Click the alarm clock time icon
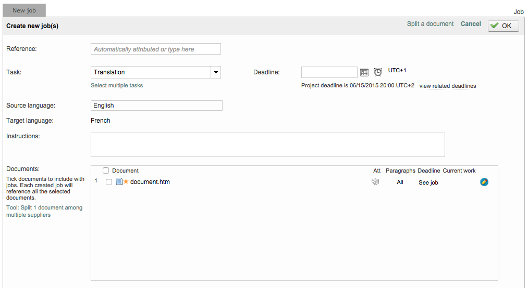This screenshot has width=528, height=288. coord(378,72)
